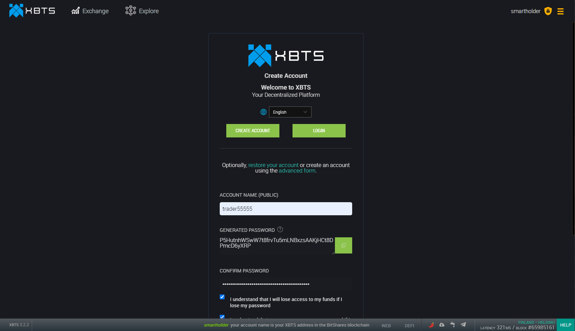The height and width of the screenshot is (331, 575).
Task: Follow the restore your account link
Action: click(x=273, y=165)
